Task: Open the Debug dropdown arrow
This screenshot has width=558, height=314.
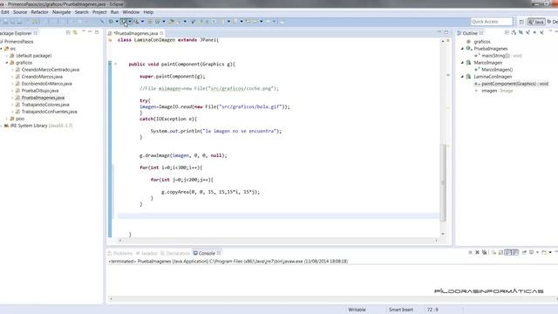Action: coord(117,21)
